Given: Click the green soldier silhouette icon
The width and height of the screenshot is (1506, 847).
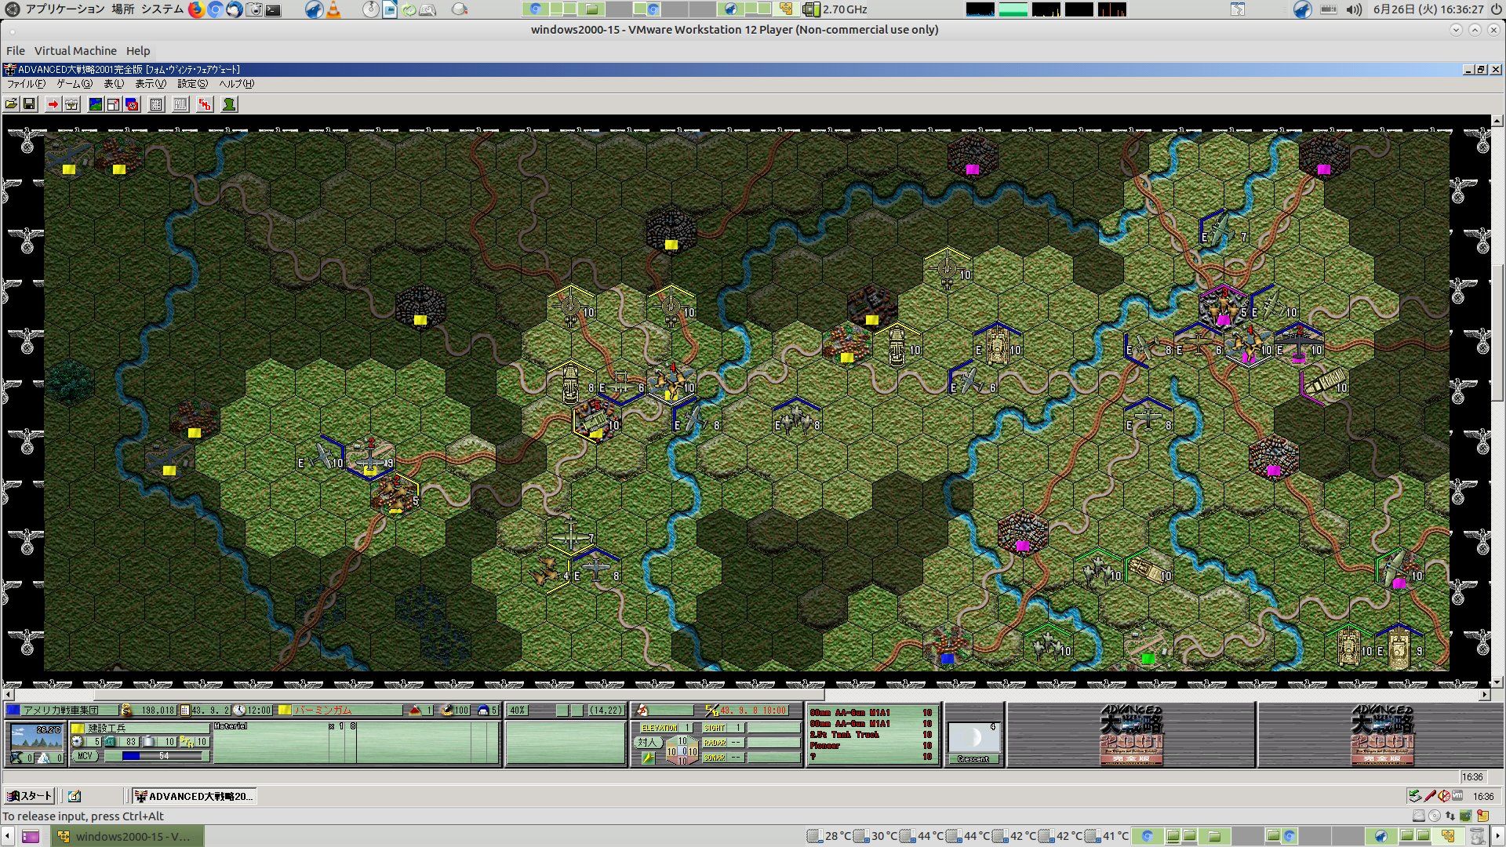Looking at the screenshot, I should (229, 104).
